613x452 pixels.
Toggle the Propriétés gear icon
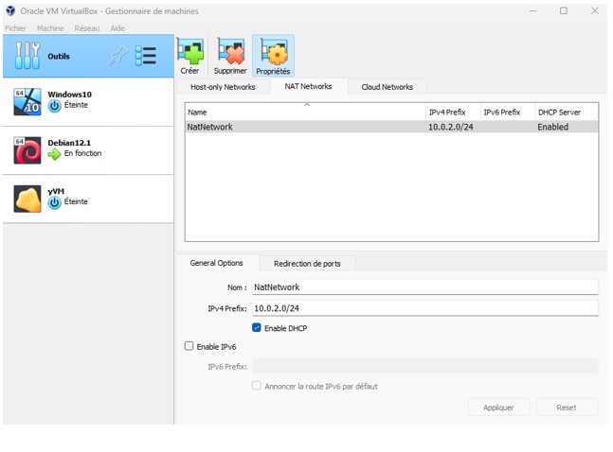273,52
